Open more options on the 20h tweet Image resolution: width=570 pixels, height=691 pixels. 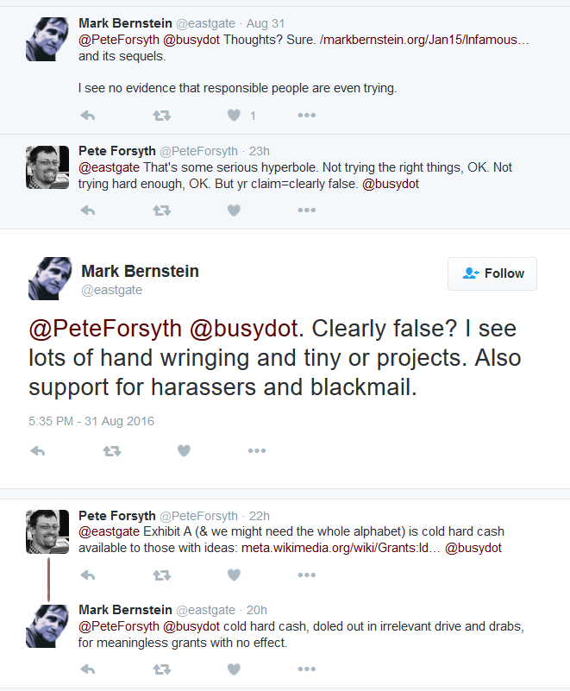point(307,669)
